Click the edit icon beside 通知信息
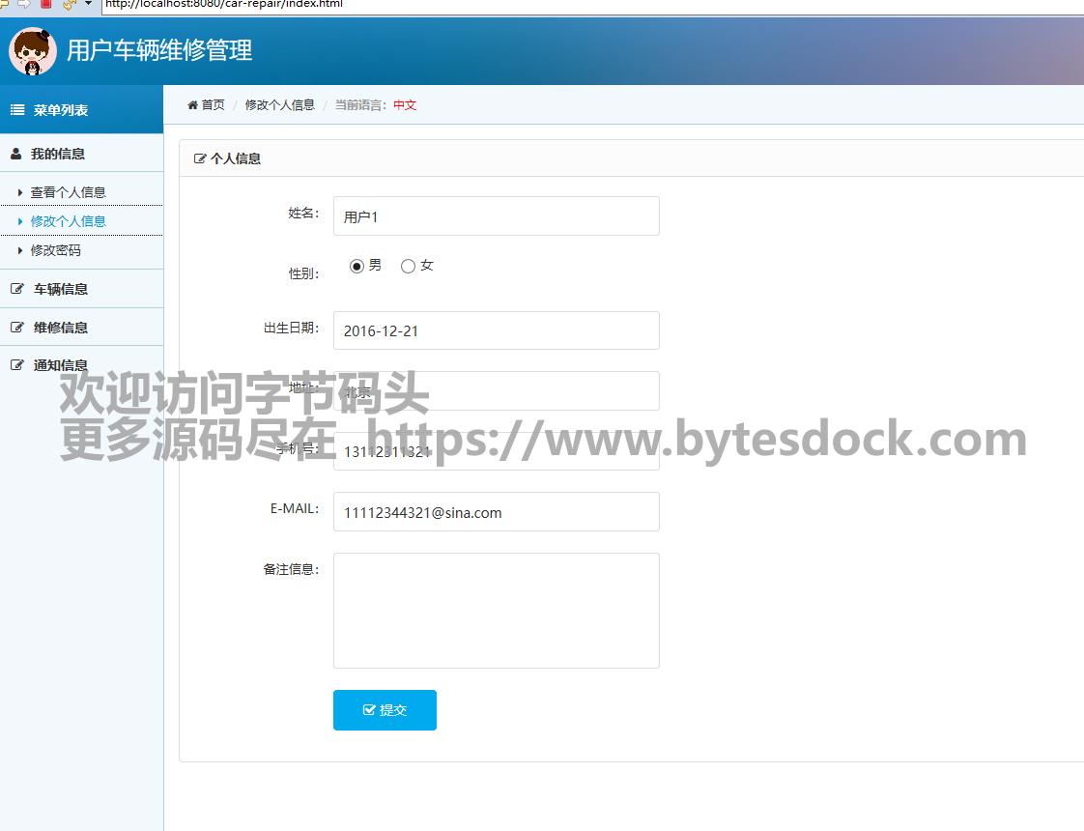 [x=16, y=365]
